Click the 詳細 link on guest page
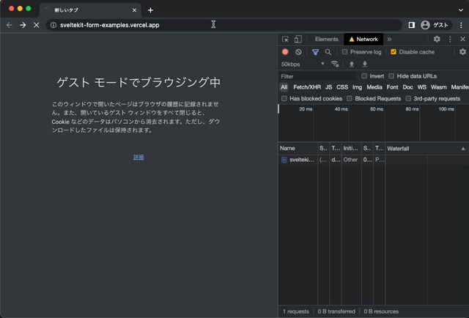This screenshot has width=469, height=318. pos(139,158)
